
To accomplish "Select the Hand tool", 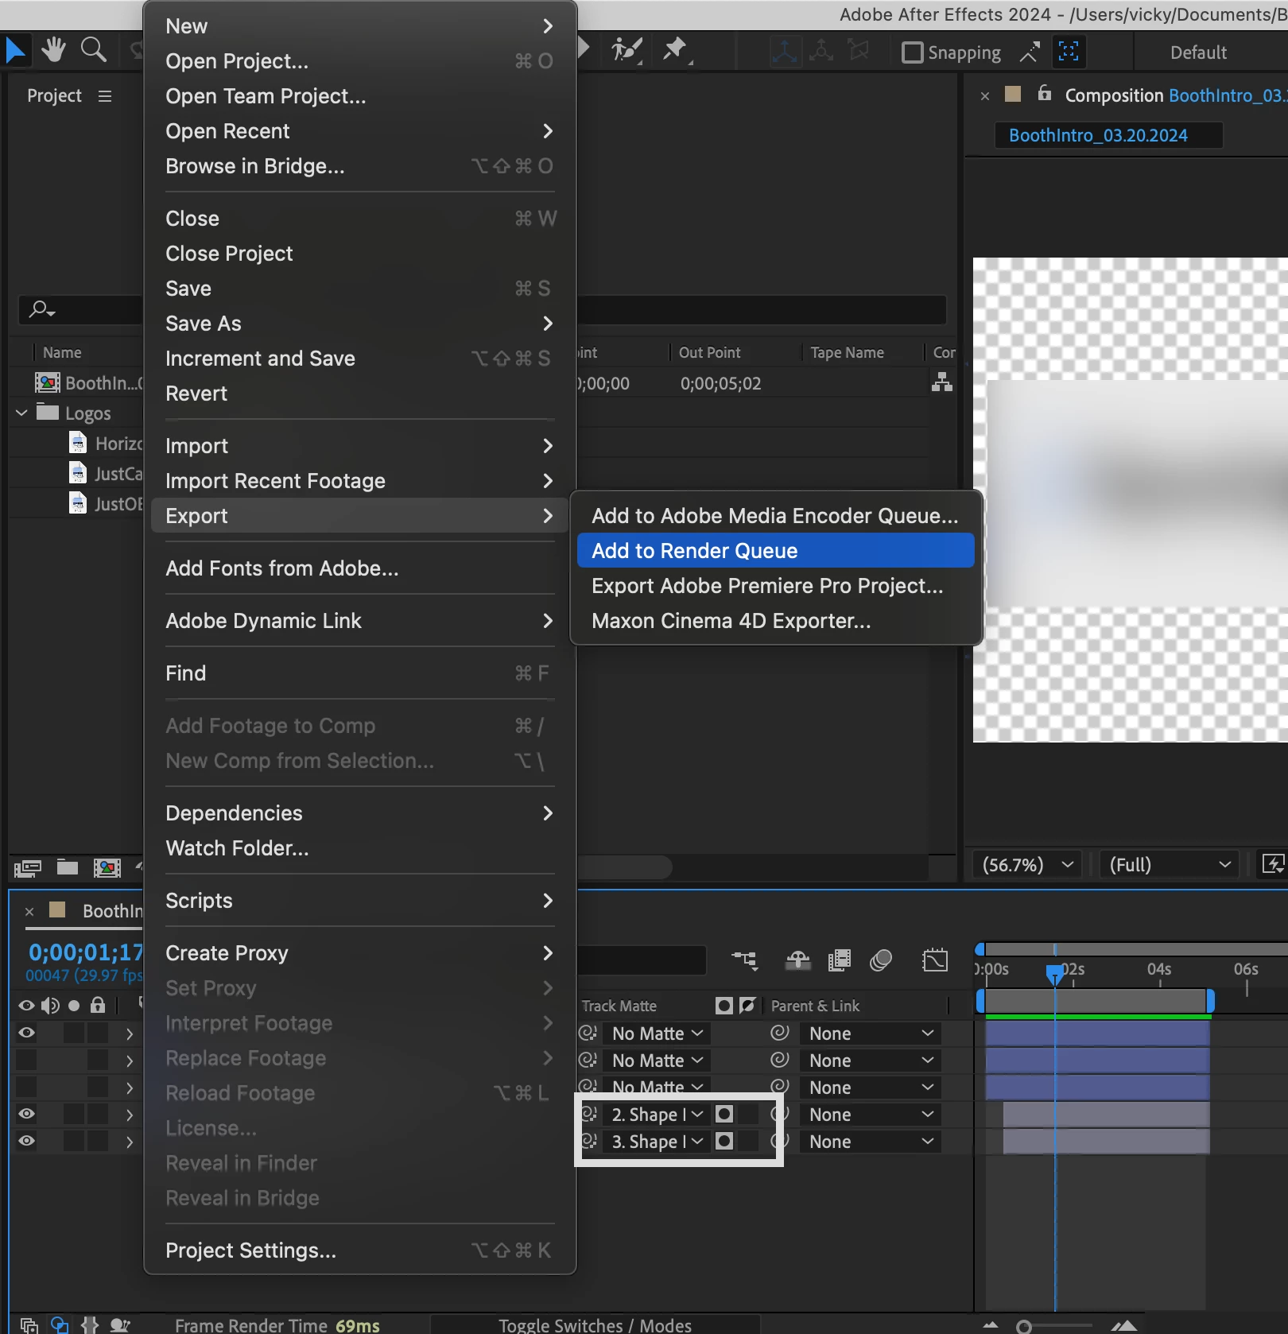I will point(53,50).
